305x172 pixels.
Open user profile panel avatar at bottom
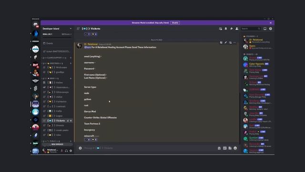44,150
